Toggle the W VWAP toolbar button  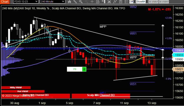coord(153,2)
